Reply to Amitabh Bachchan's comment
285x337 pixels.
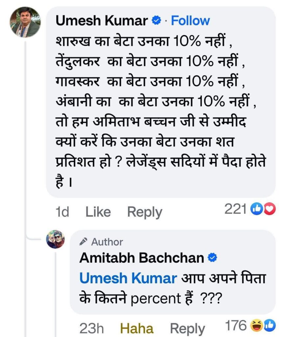tap(187, 328)
